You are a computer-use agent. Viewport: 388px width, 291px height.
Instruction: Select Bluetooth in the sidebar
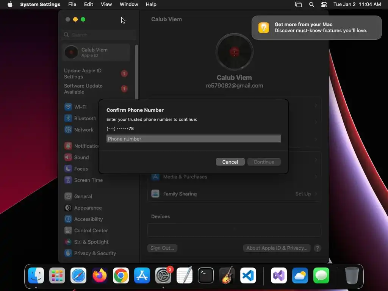coord(80,118)
